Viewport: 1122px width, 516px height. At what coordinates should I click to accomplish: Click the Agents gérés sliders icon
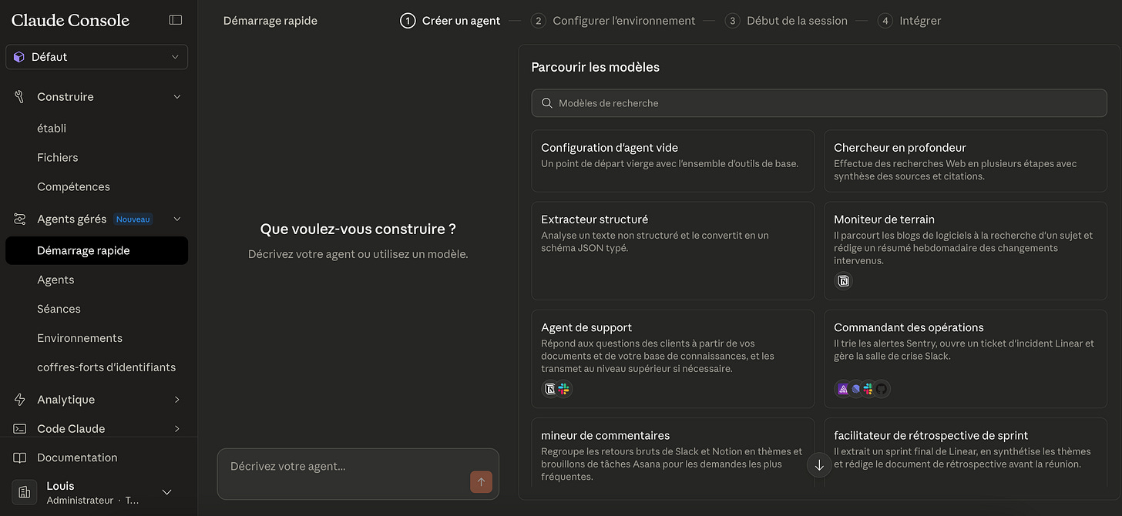point(20,219)
